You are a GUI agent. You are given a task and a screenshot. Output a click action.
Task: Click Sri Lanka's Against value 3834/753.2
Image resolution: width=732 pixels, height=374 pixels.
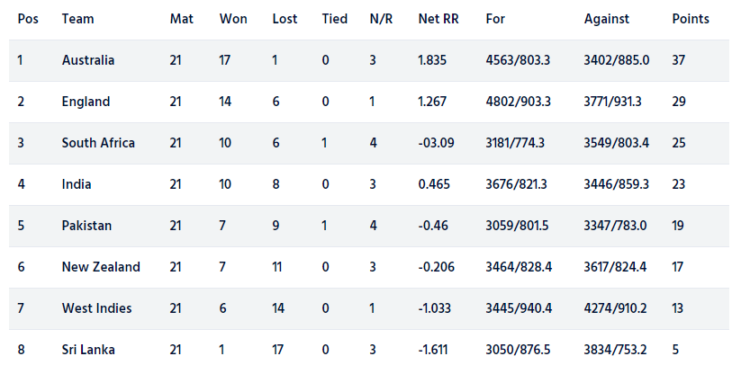click(615, 350)
